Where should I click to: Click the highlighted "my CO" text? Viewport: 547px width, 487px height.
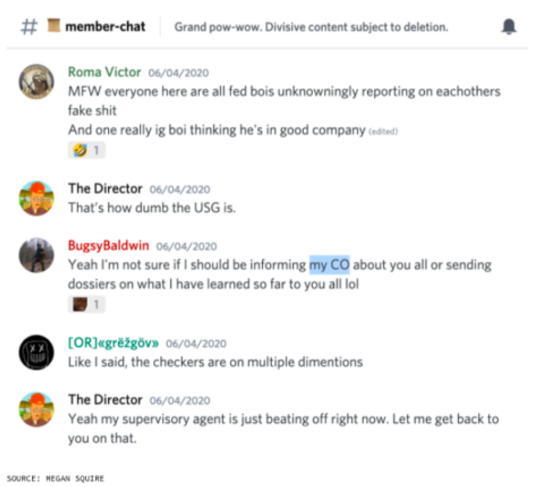[x=329, y=265]
